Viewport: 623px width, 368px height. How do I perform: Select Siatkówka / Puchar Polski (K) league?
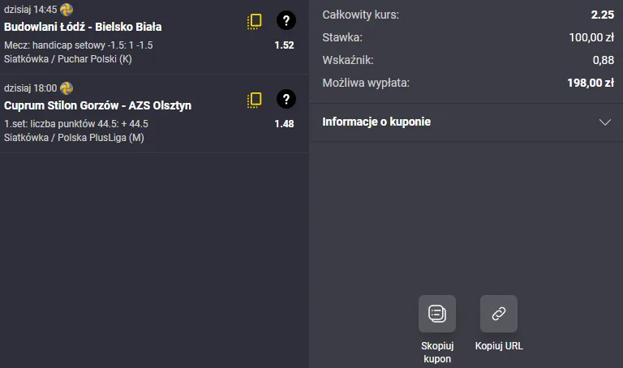coord(68,59)
